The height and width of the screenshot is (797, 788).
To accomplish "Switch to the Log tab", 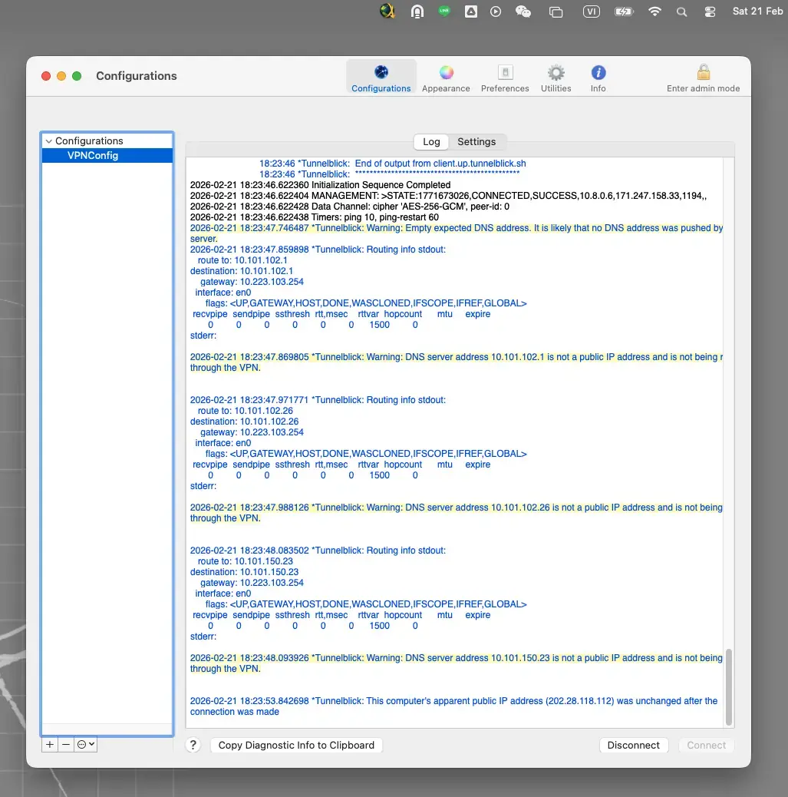I will [431, 142].
